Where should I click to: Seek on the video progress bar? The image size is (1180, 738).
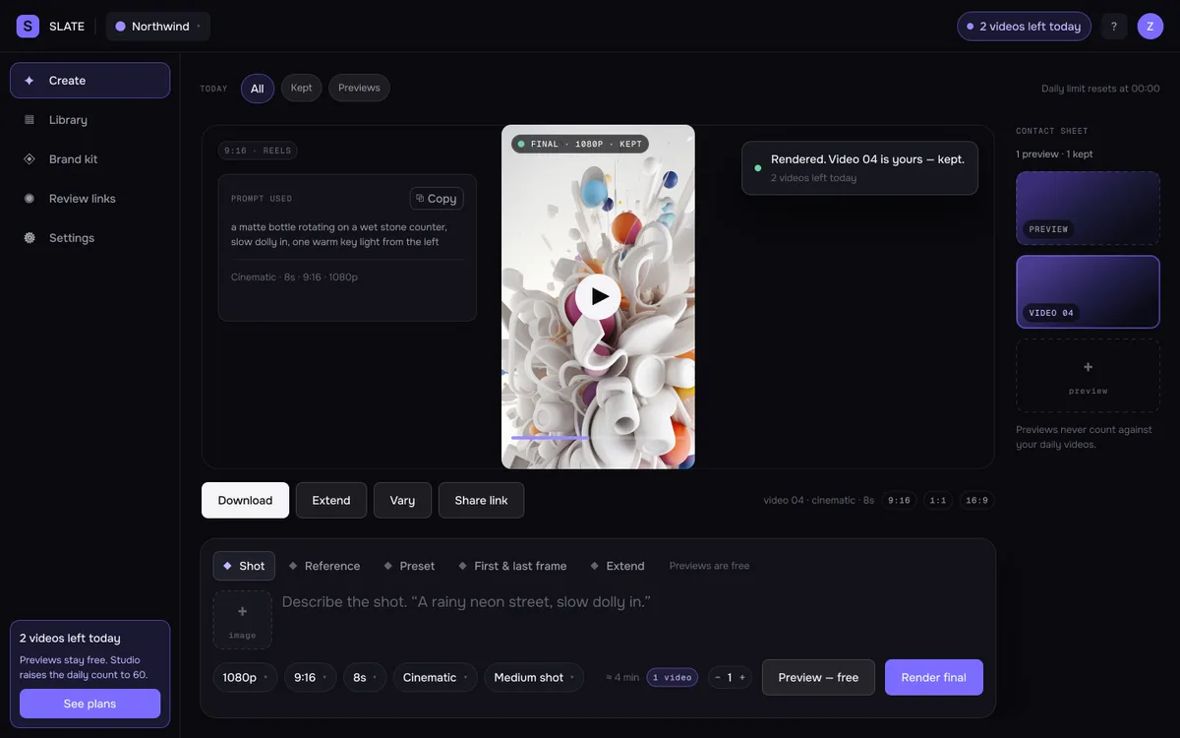click(598, 438)
